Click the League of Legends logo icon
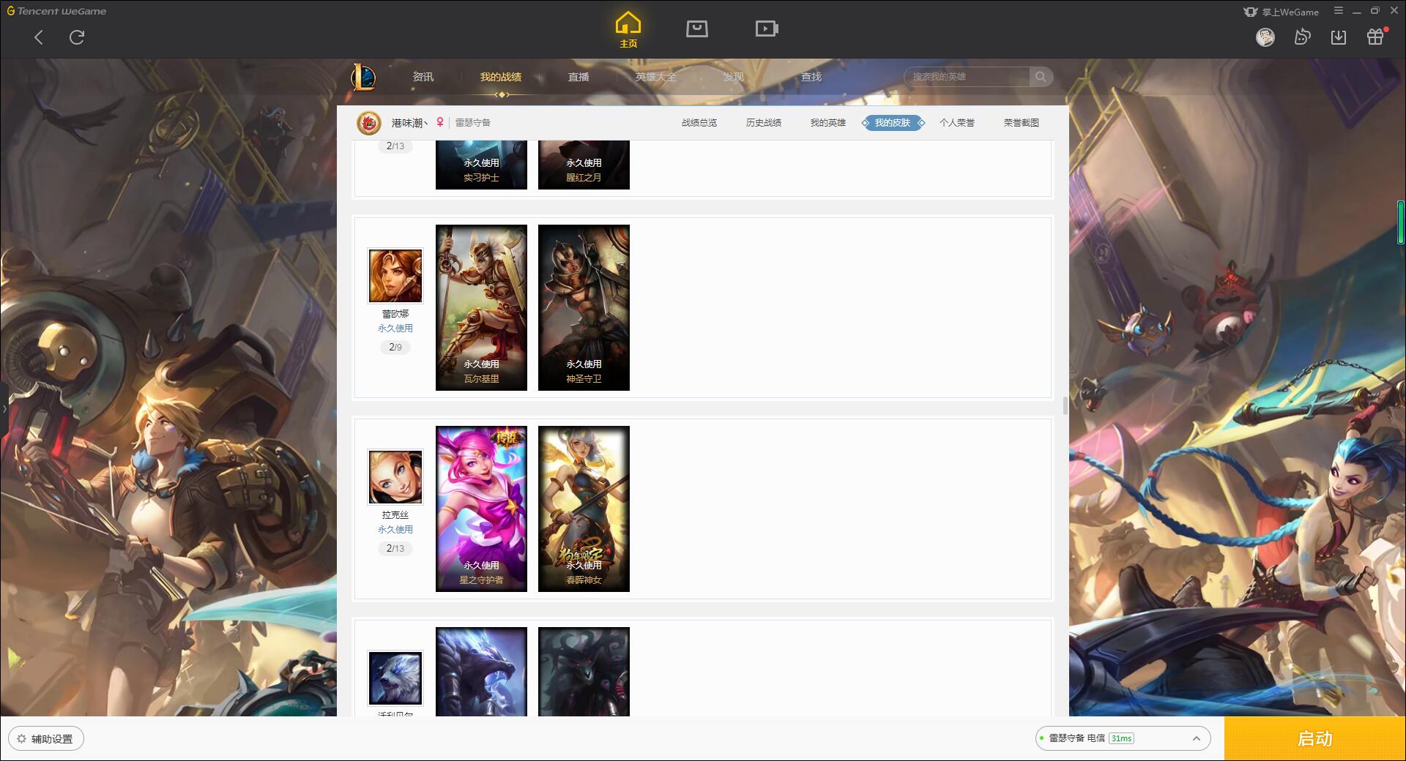Image resolution: width=1406 pixels, height=761 pixels. (x=363, y=77)
